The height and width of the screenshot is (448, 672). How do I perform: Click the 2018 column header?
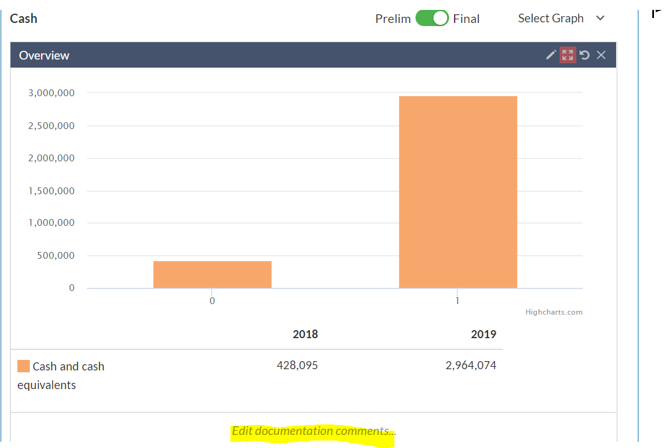305,334
